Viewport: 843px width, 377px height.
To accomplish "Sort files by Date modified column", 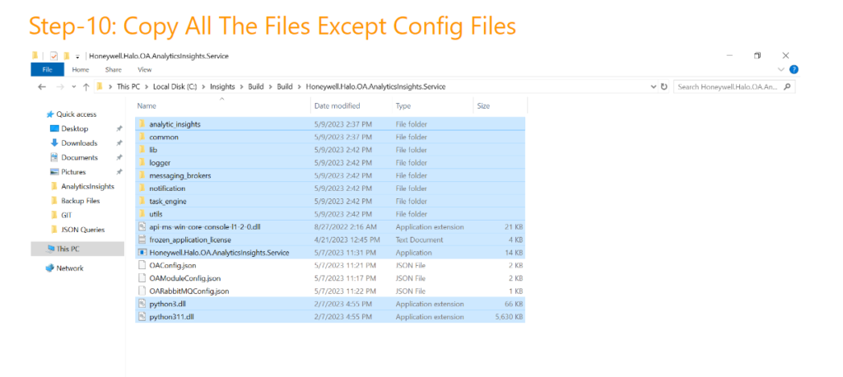I will click(x=337, y=106).
